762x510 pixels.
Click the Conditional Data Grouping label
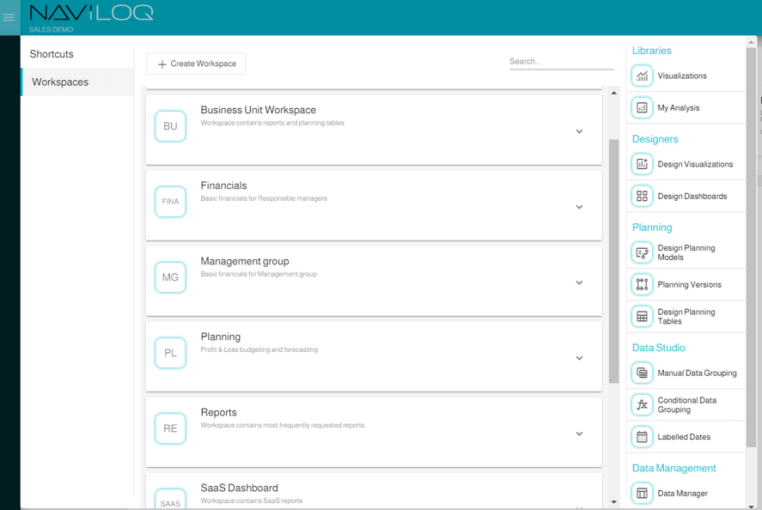coord(686,405)
